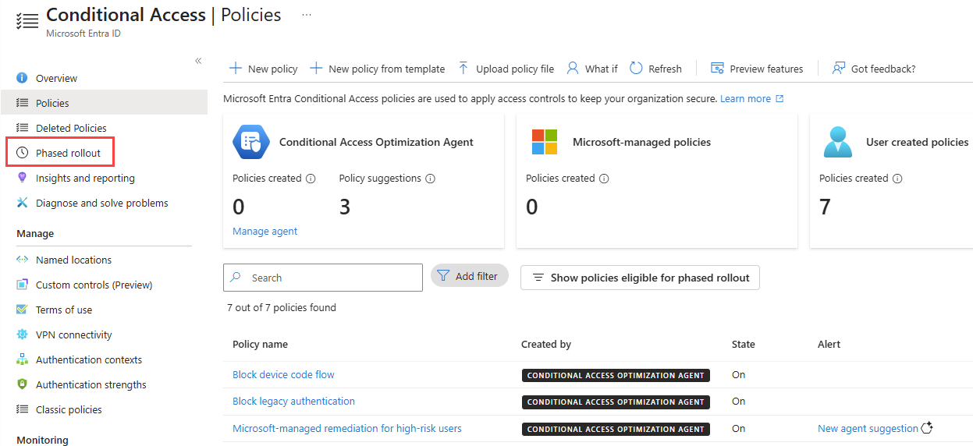Click the User created policies count 7
The image size is (973, 446).
825,207
